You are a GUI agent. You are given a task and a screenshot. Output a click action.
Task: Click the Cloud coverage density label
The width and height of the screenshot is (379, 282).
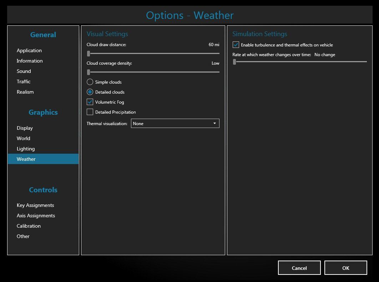pos(109,63)
